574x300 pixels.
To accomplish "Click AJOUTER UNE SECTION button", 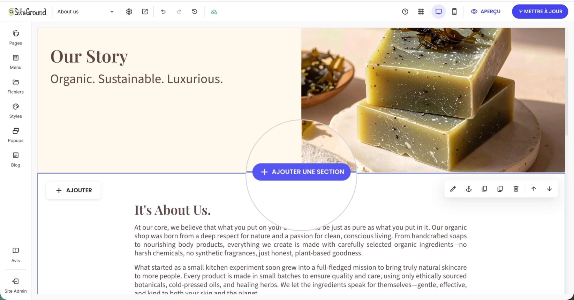I will pyautogui.click(x=302, y=172).
